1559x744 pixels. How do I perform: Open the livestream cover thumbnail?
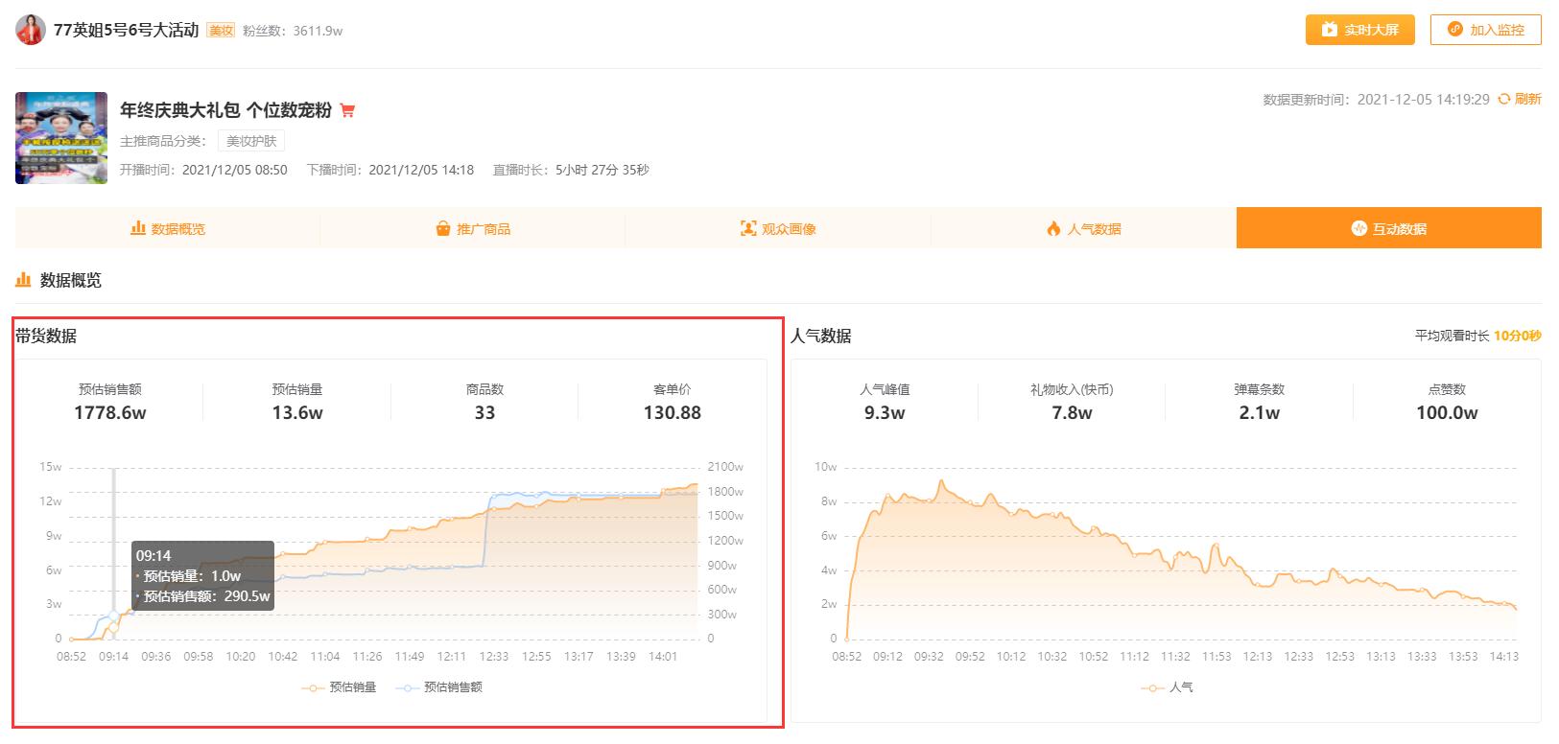tap(61, 138)
